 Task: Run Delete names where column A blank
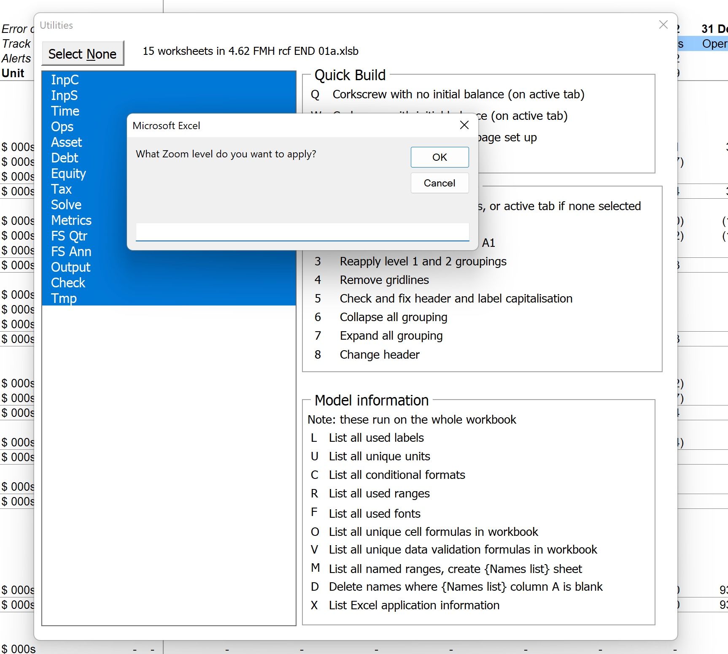click(466, 587)
